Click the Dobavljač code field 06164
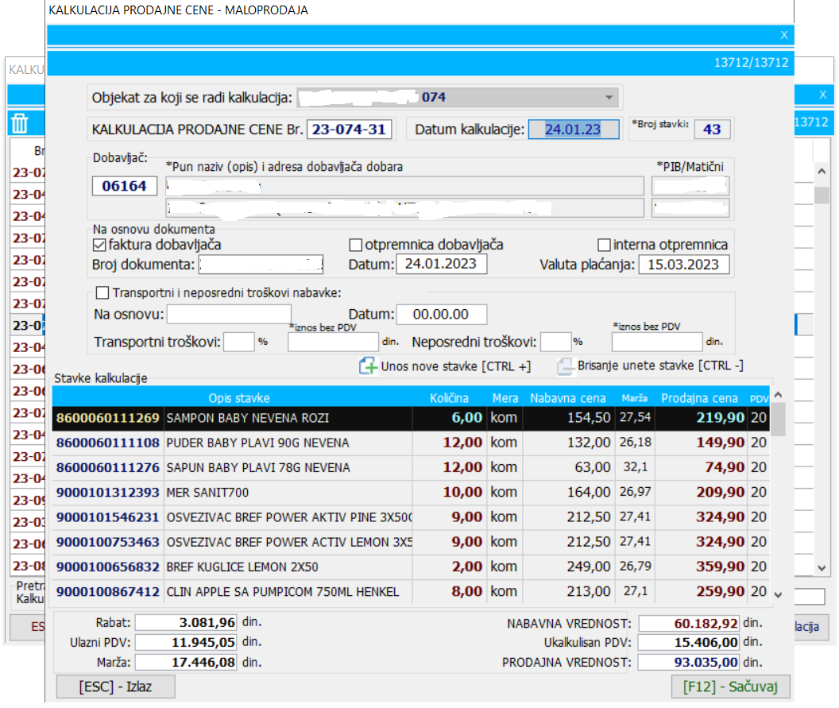The image size is (839, 708). 124,186
